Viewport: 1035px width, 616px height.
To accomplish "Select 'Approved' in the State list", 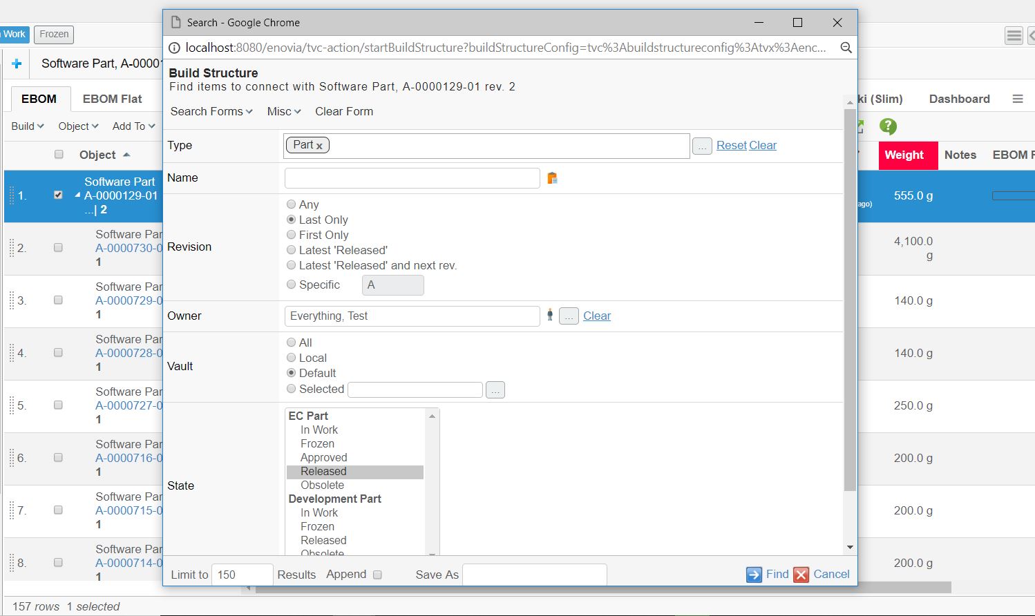I will click(x=323, y=457).
